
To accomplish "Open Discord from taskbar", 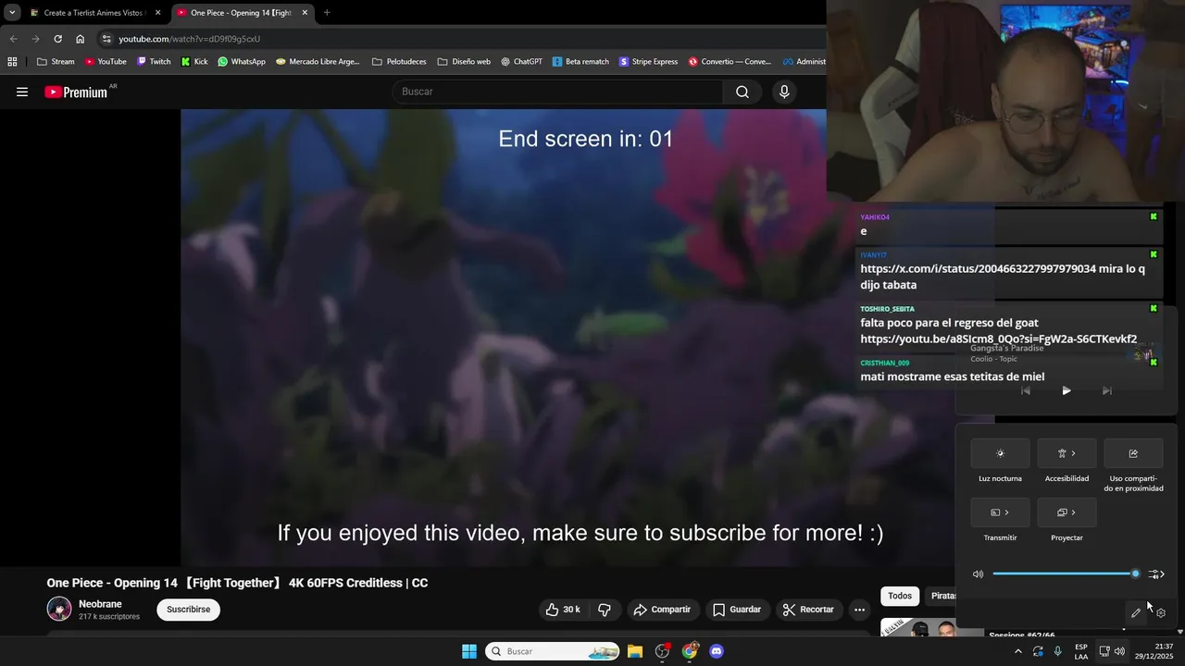I will [717, 651].
